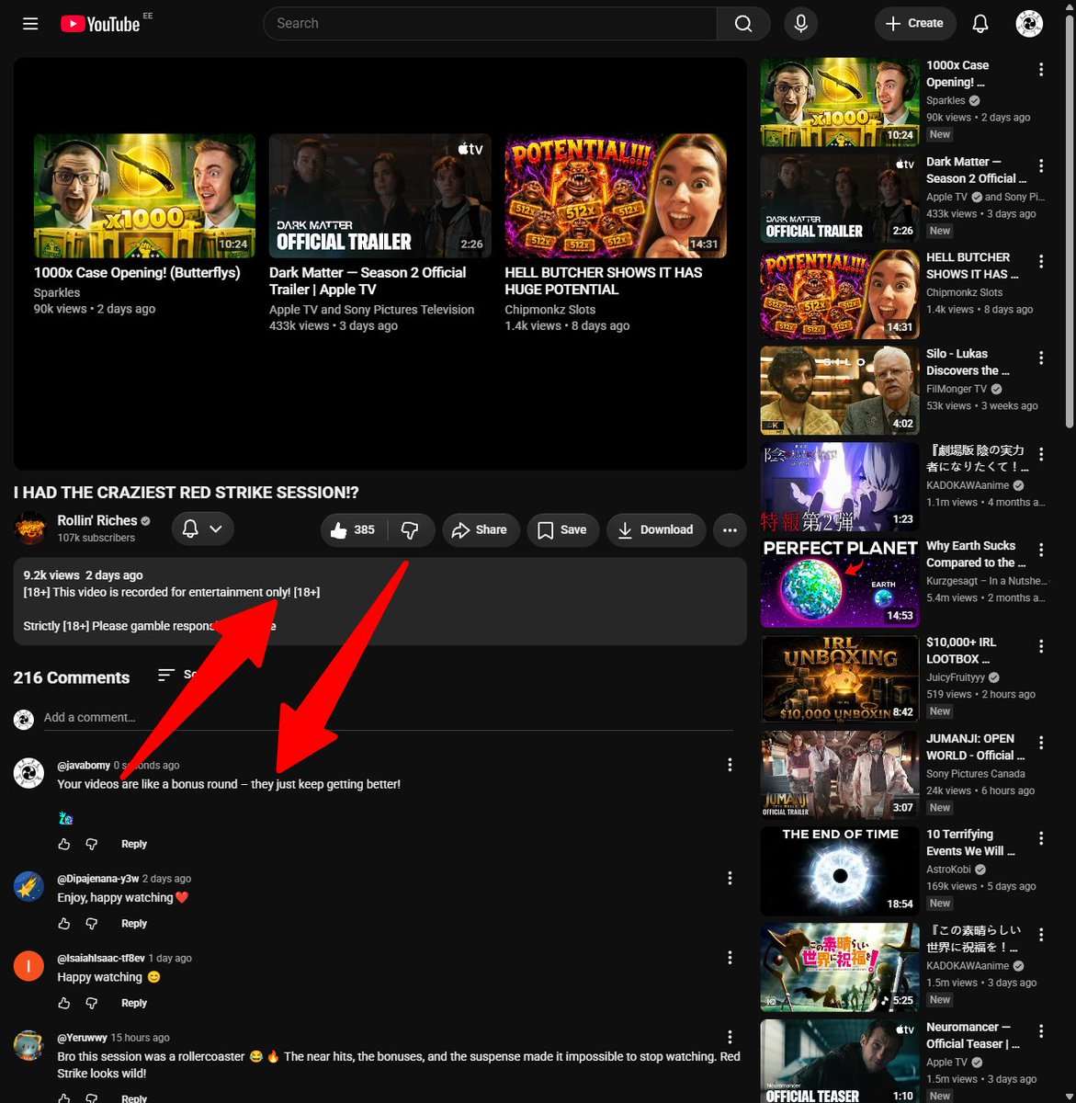Expand the video description box
The width and height of the screenshot is (1076, 1103).
pos(379,601)
